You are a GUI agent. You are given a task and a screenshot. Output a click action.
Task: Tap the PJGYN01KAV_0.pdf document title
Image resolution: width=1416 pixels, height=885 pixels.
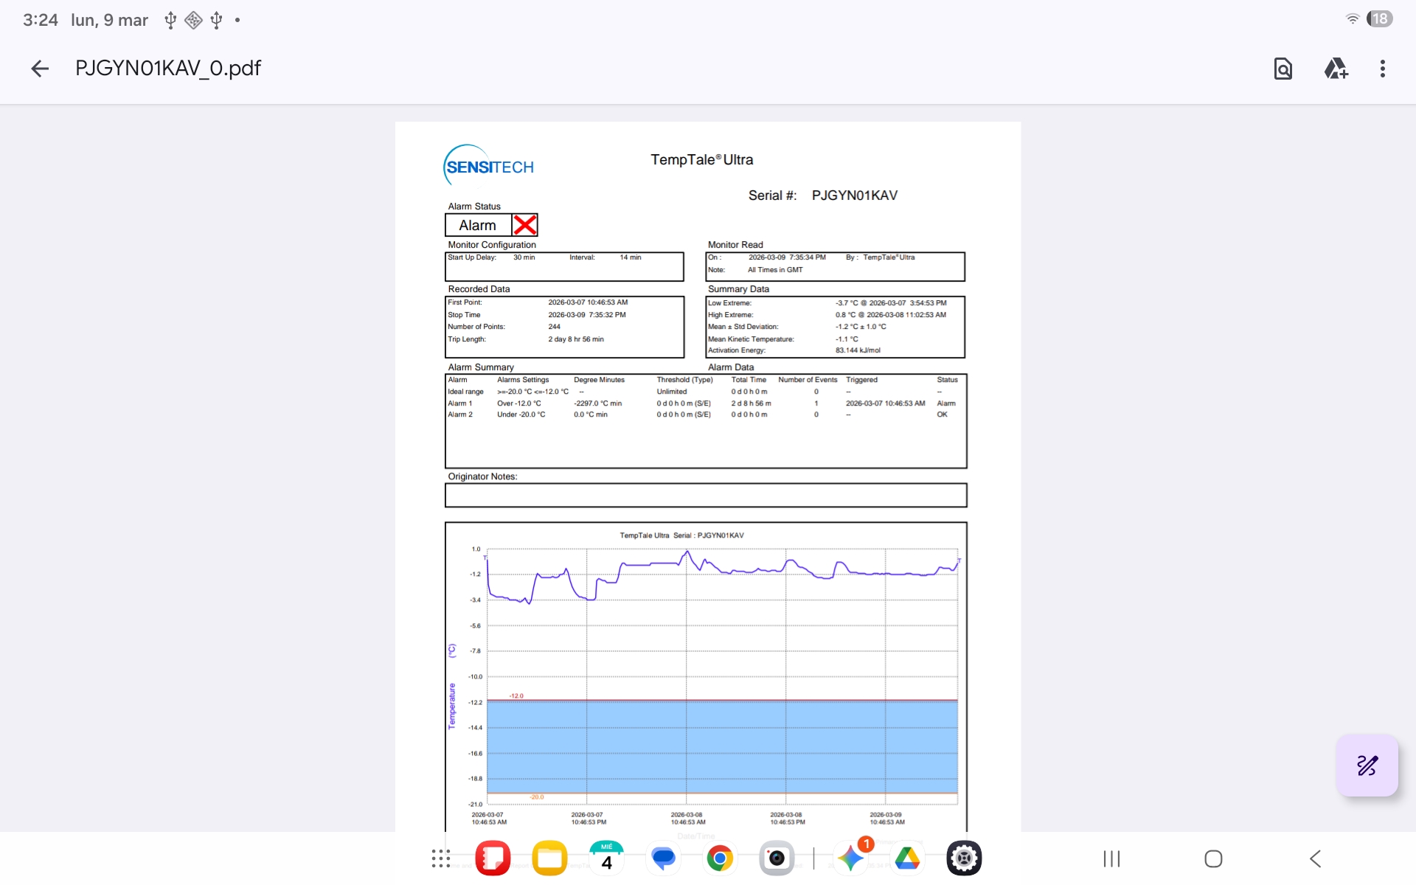[168, 69]
